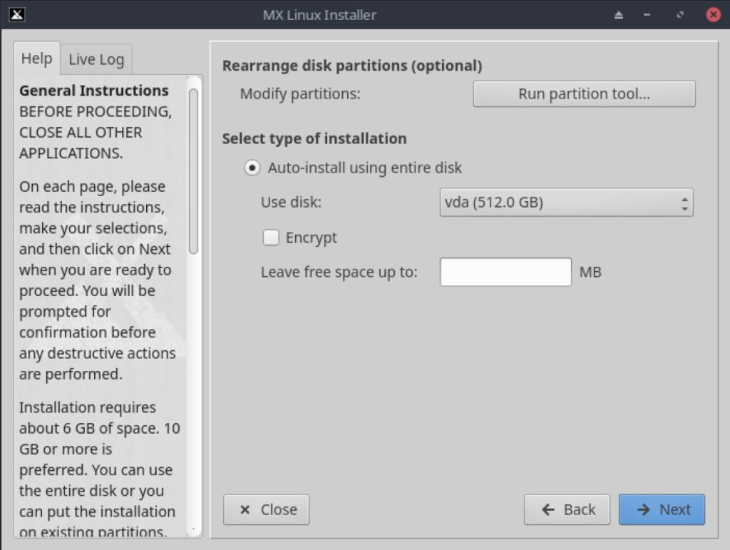Click the Close button
Viewport: 730px width, 550px height.
267,509
